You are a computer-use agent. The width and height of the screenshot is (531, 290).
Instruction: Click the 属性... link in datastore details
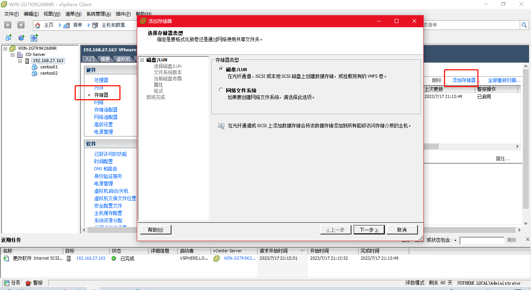click(x=503, y=159)
